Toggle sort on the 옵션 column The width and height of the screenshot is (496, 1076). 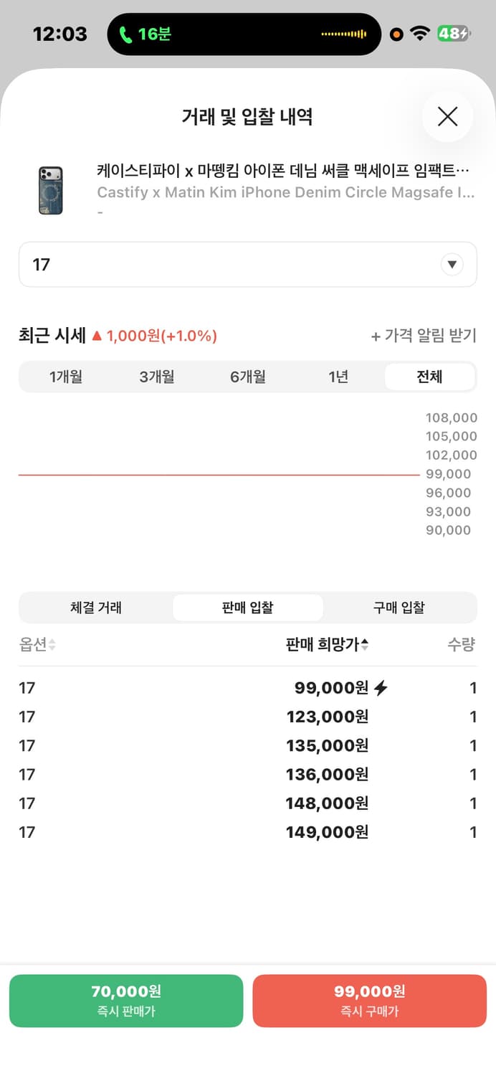pos(37,644)
